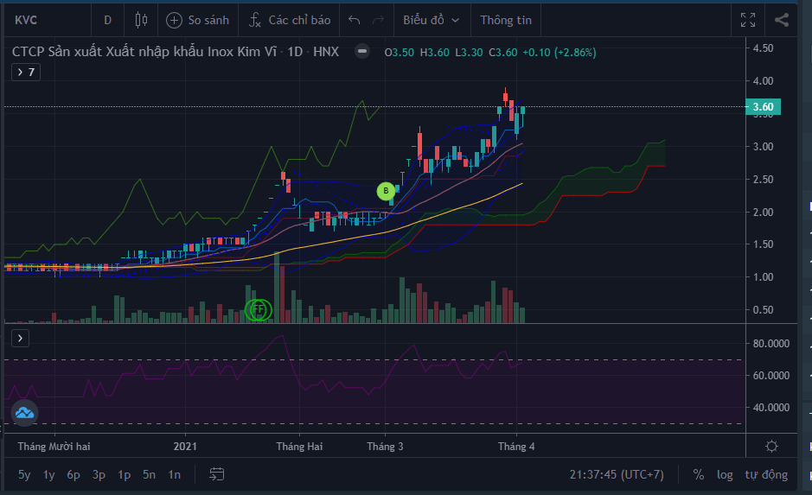Open Các chỉ báo indicators dialog
This screenshot has width=812, height=495.
point(289,20)
